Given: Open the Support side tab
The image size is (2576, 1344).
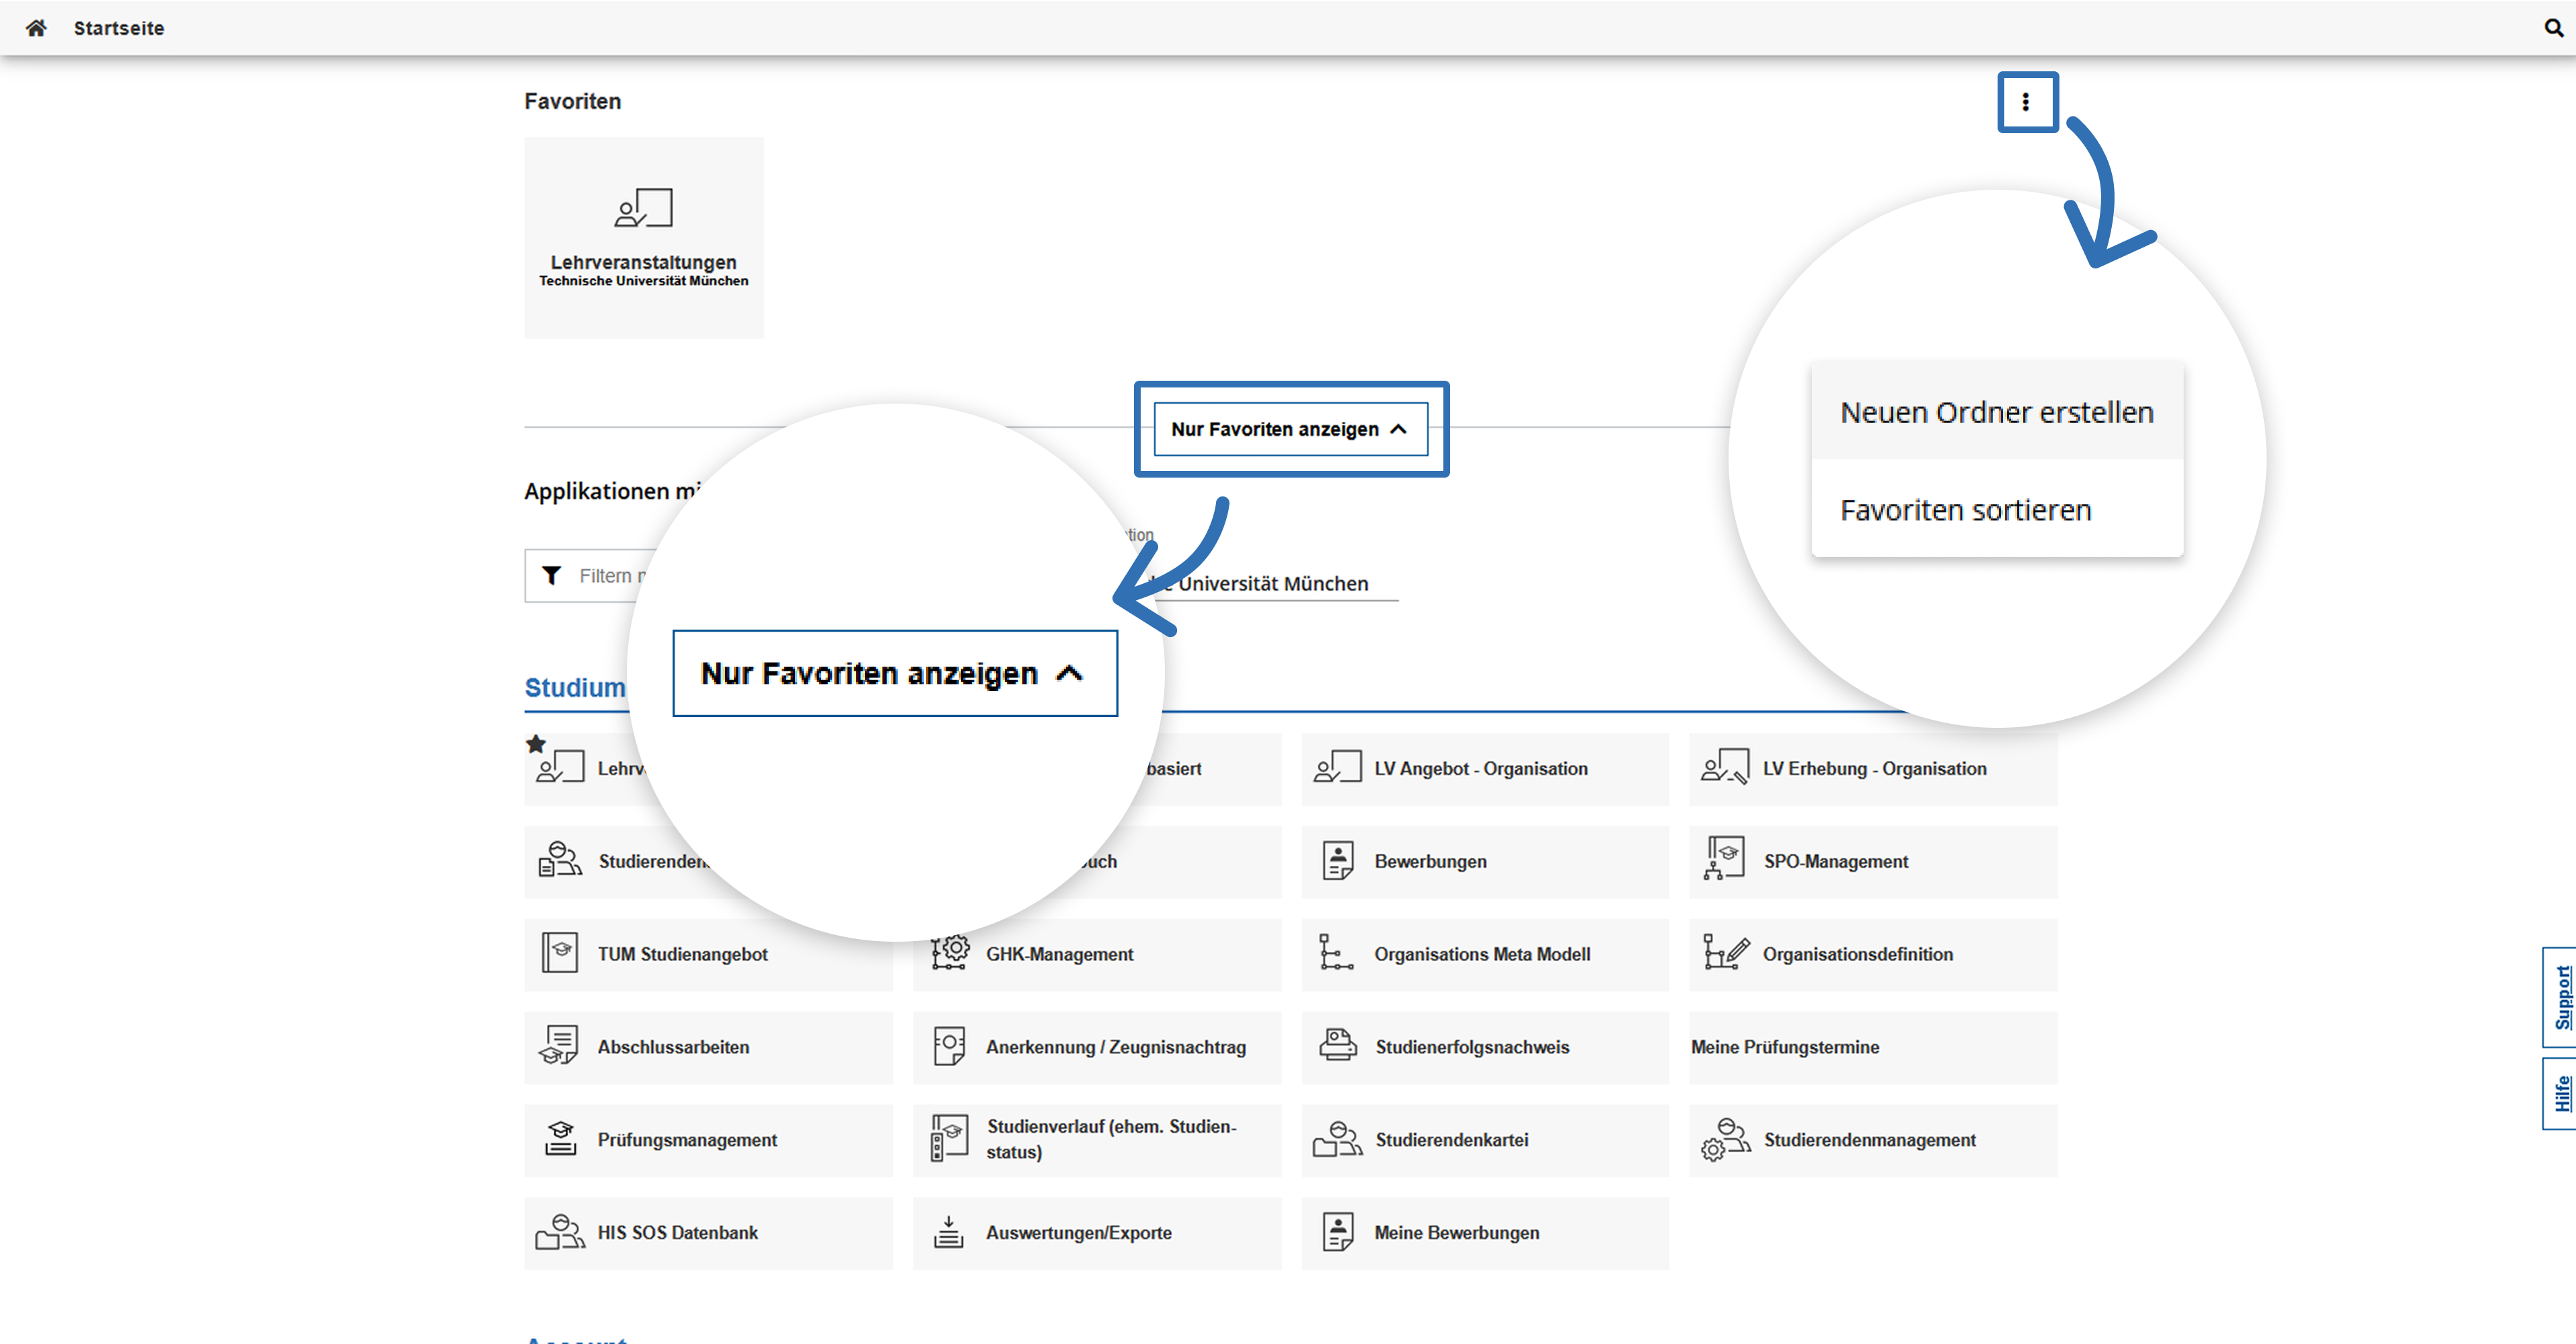Looking at the screenshot, I should [x=2560, y=997].
